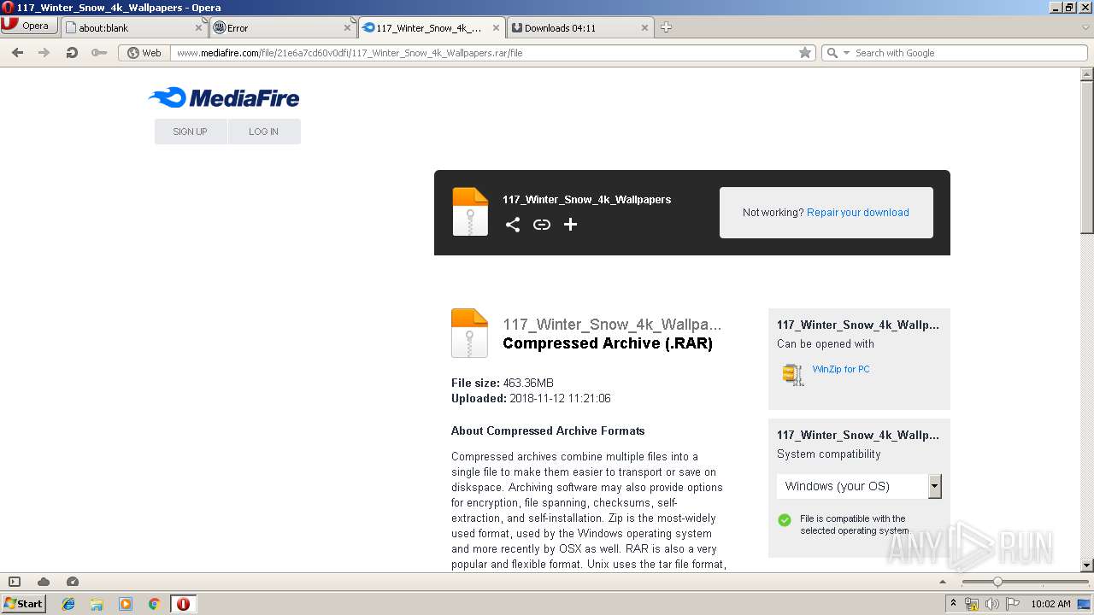Open Google Chrome from taskbar
The width and height of the screenshot is (1094, 615).
[x=154, y=604]
